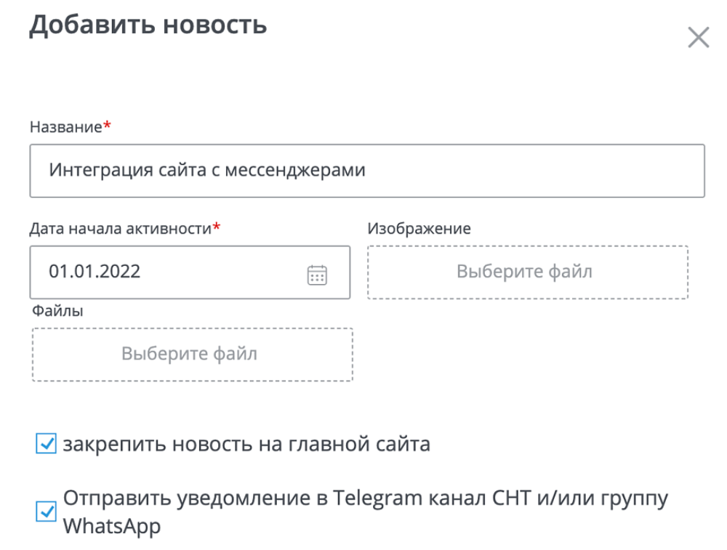Click the 01.01.2022 date value
The image size is (727, 550).
tap(95, 272)
